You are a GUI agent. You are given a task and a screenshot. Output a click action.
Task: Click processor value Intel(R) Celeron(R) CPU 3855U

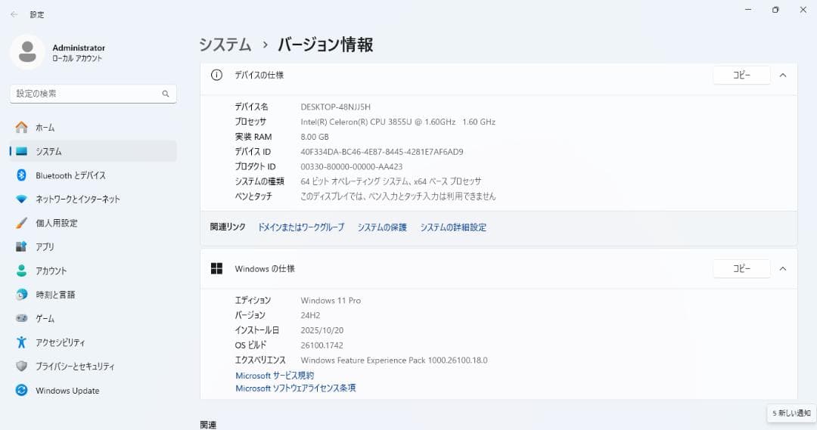point(398,122)
